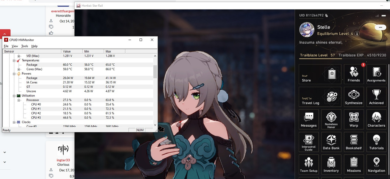Screen dimensions: 390x179
Task: Open the Inventory menu
Action: pos(331,164)
